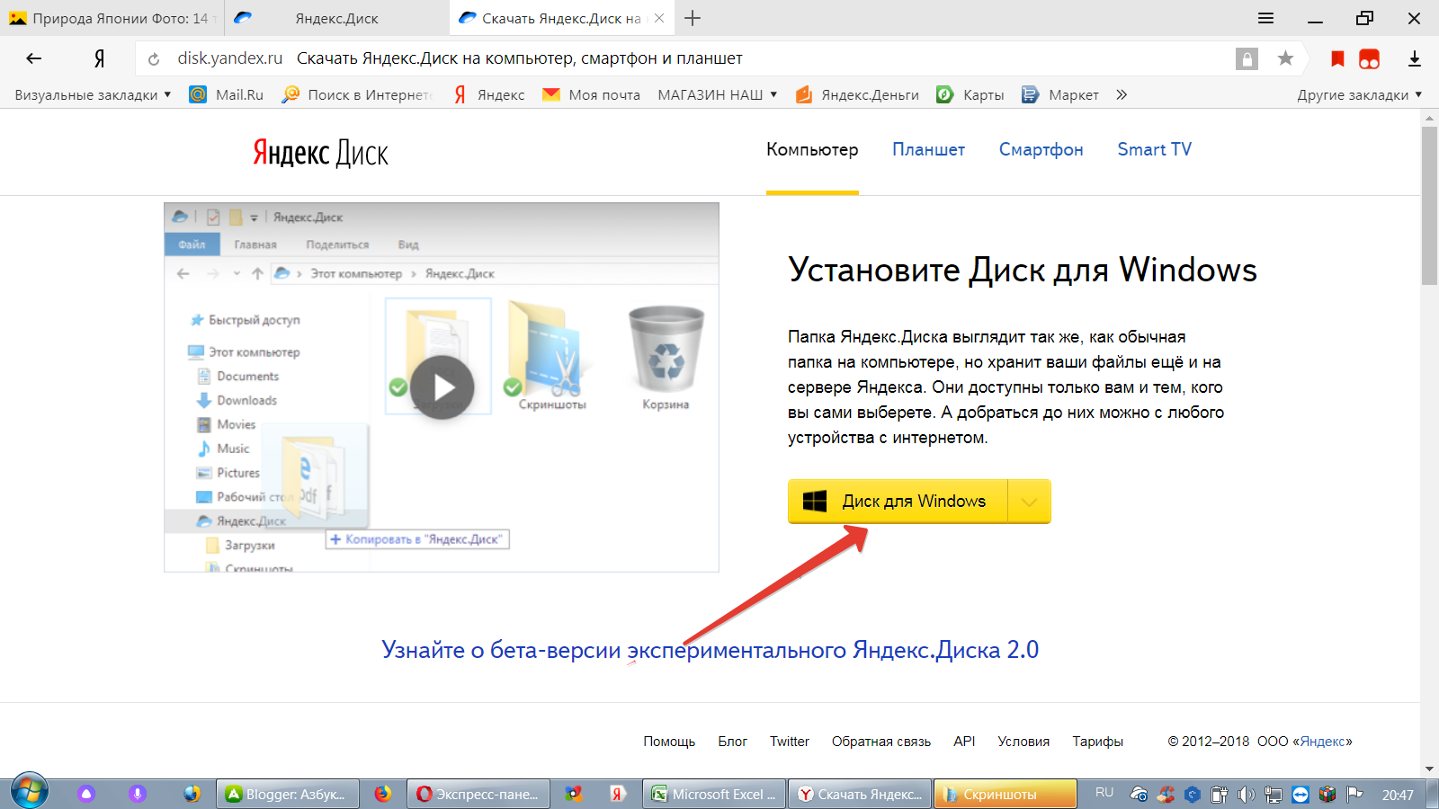Click the Яндекс Диск logo

pos(320,154)
